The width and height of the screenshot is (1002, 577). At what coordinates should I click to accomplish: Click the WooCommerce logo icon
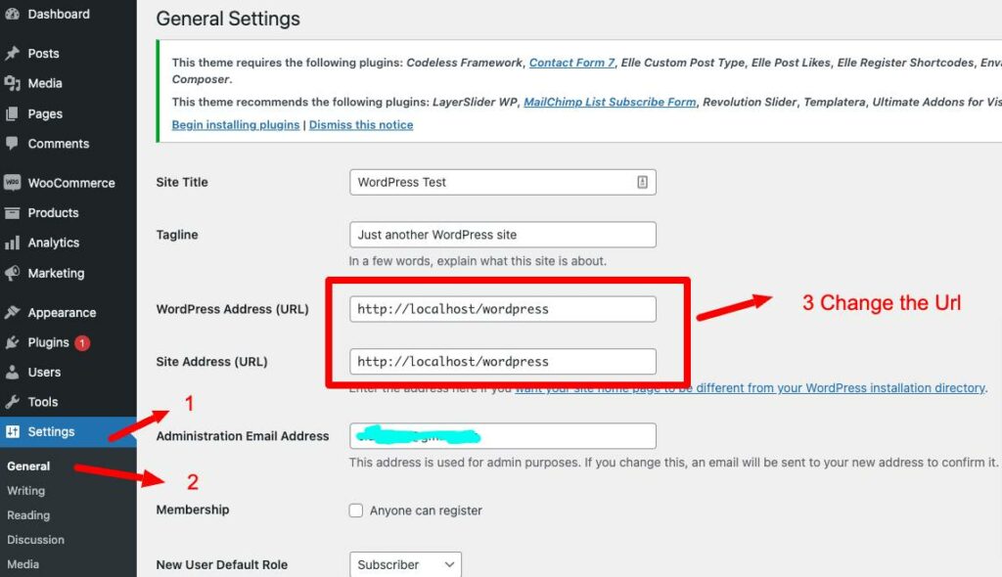pyautogui.click(x=12, y=183)
